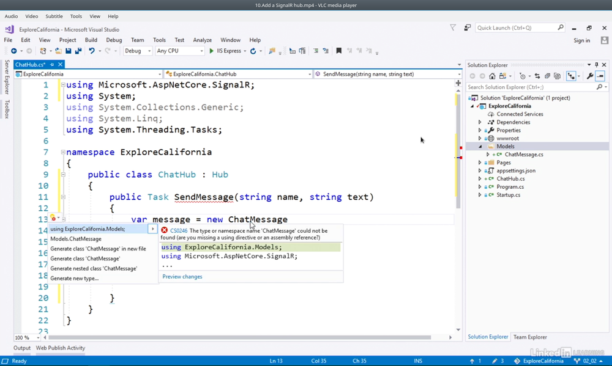Screen dimensions: 612x366
Task: Click the Solution Explorer Home icon
Action: coord(492,76)
